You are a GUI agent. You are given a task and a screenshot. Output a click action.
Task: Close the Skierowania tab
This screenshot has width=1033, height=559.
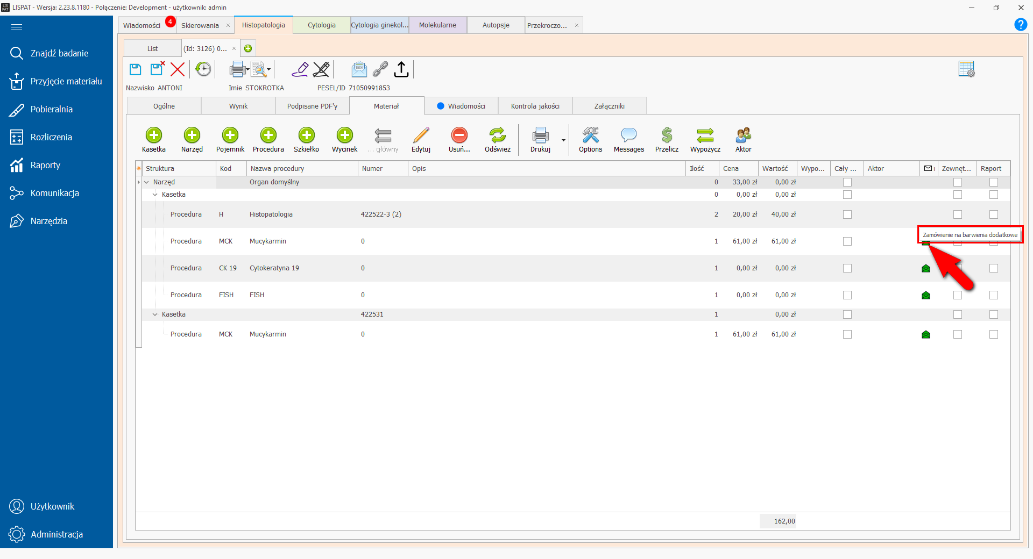(228, 25)
